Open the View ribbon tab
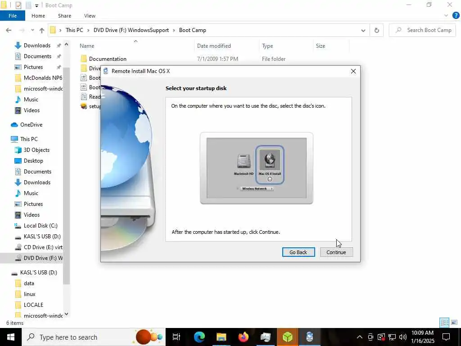Viewport: 461px width, 346px height. tap(90, 16)
